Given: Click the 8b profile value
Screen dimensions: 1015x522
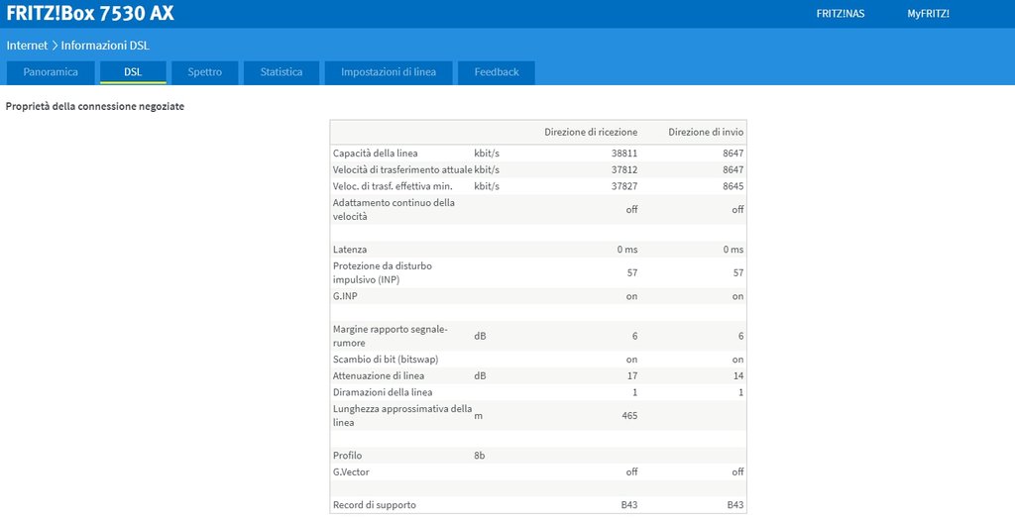Looking at the screenshot, I should pos(481,456).
